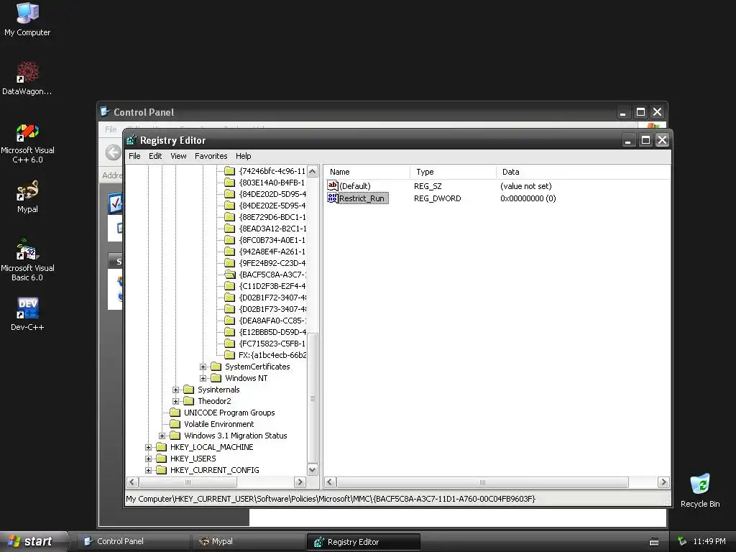Select the (Default) string value icon
This screenshot has width=736, height=552.
point(332,186)
